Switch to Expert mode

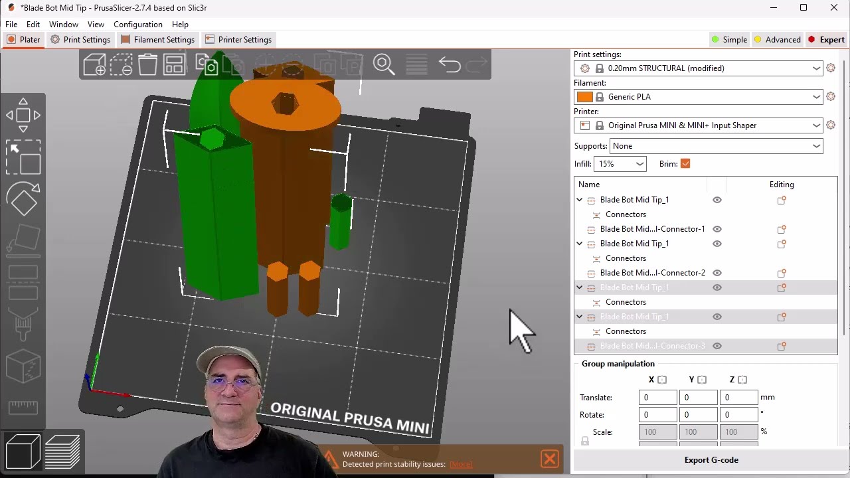[826, 40]
